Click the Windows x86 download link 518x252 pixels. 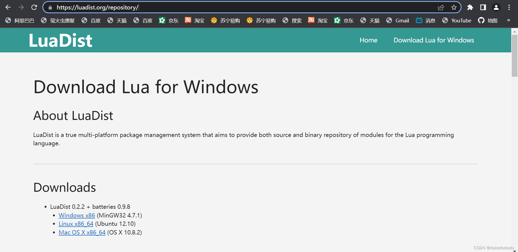pyautogui.click(x=77, y=215)
